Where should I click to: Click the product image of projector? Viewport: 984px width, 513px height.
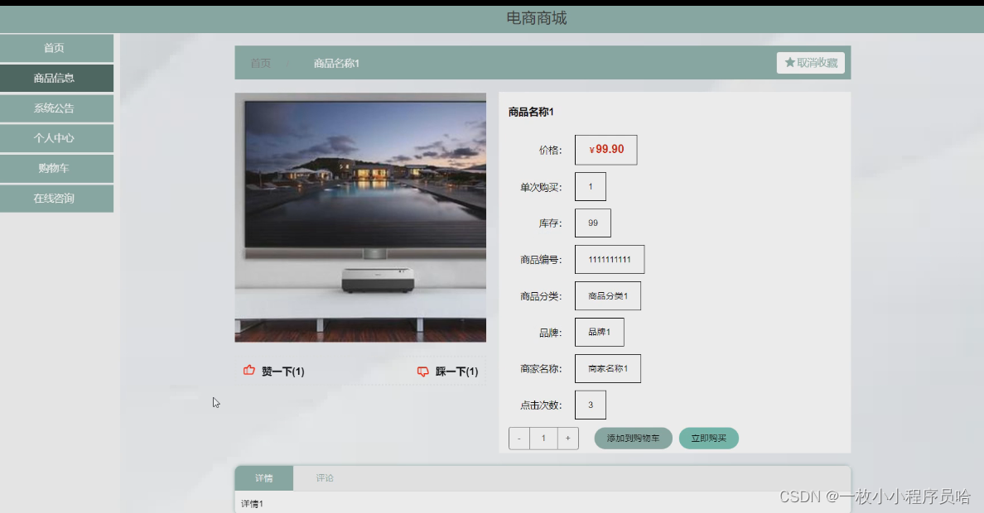tap(360, 218)
